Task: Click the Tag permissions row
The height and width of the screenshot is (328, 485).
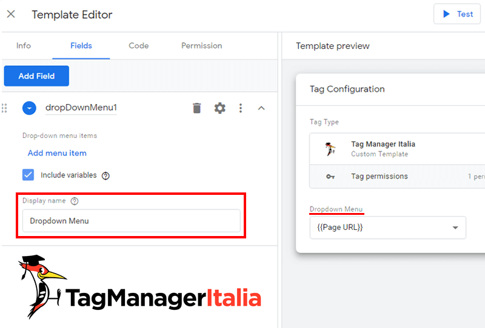Action: [397, 176]
